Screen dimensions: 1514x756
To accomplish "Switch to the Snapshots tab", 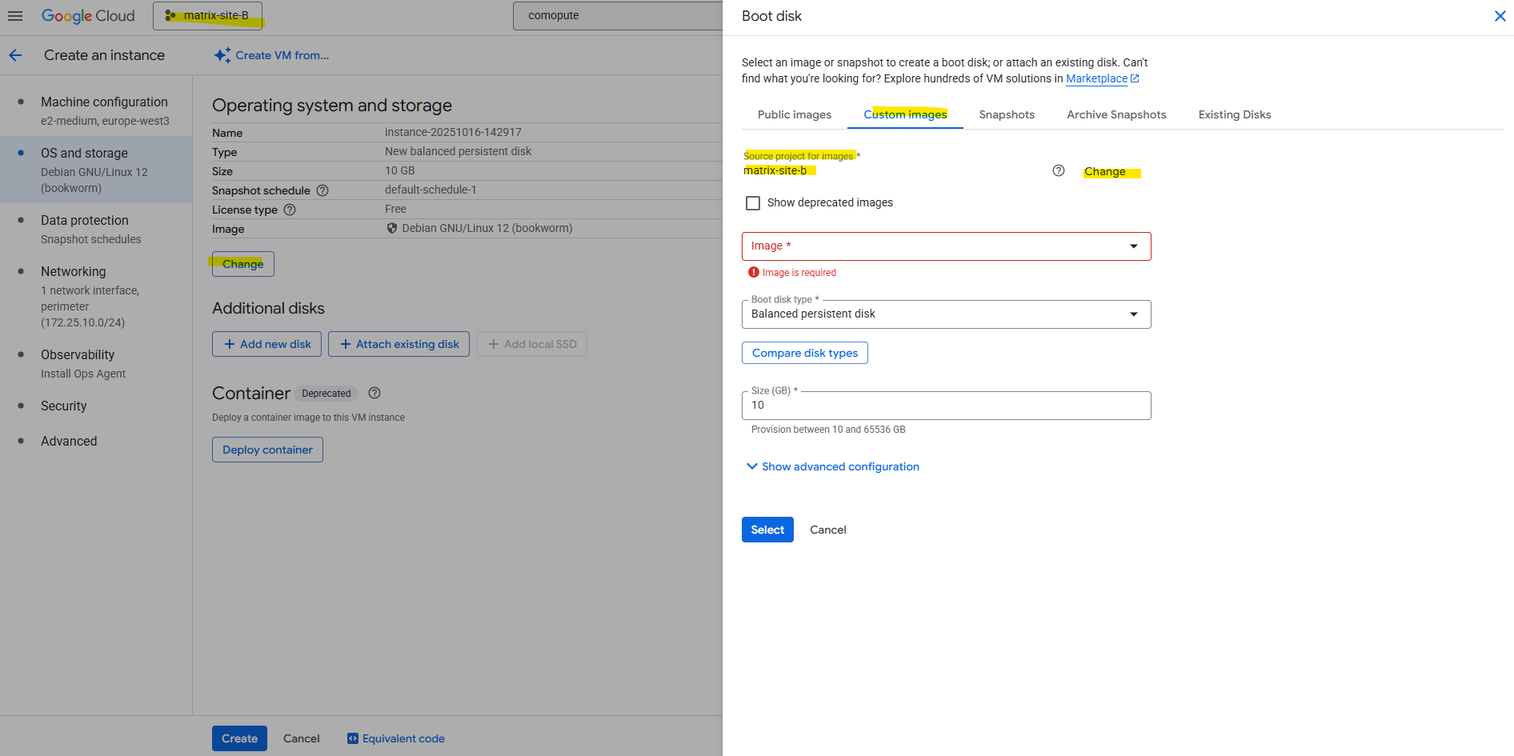I will tap(1006, 114).
